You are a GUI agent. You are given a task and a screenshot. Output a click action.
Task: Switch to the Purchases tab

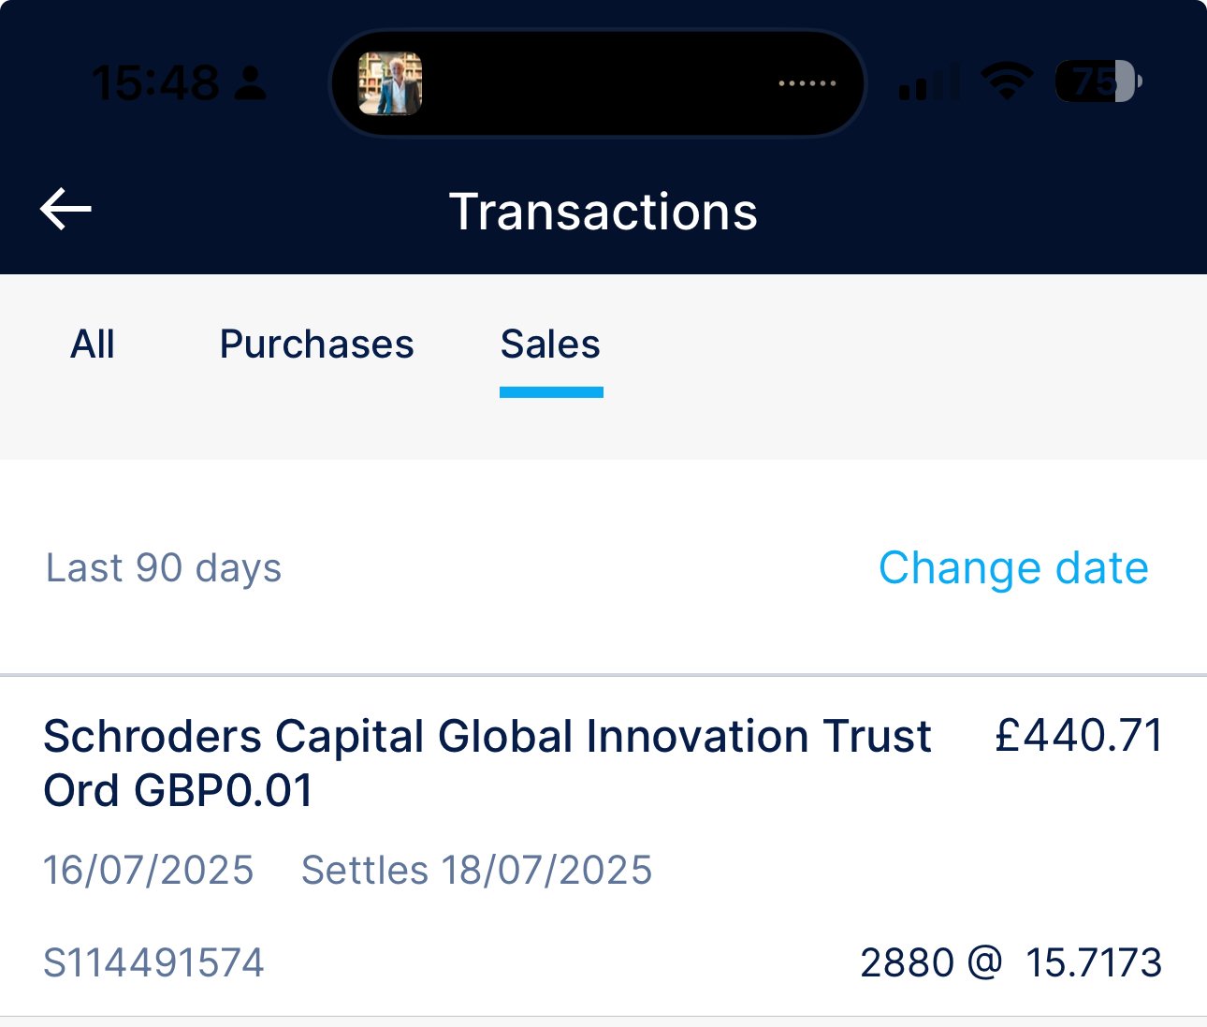coord(316,345)
